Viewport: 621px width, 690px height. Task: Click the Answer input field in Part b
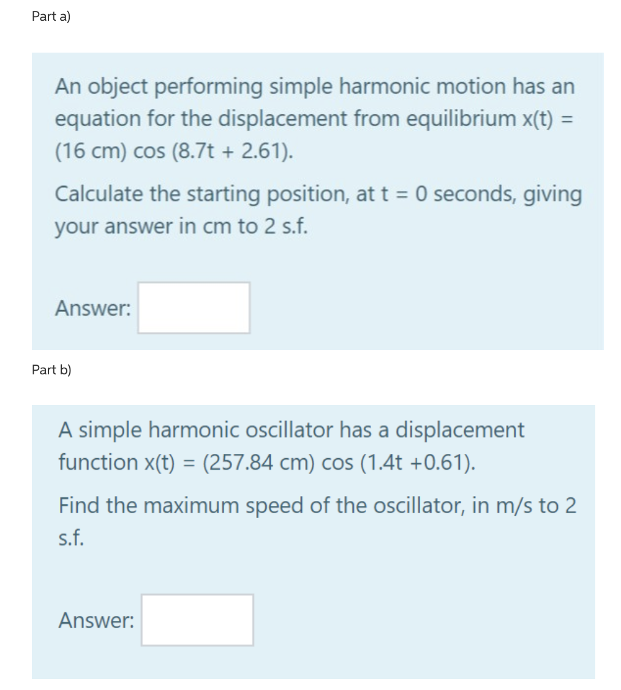tap(197, 620)
